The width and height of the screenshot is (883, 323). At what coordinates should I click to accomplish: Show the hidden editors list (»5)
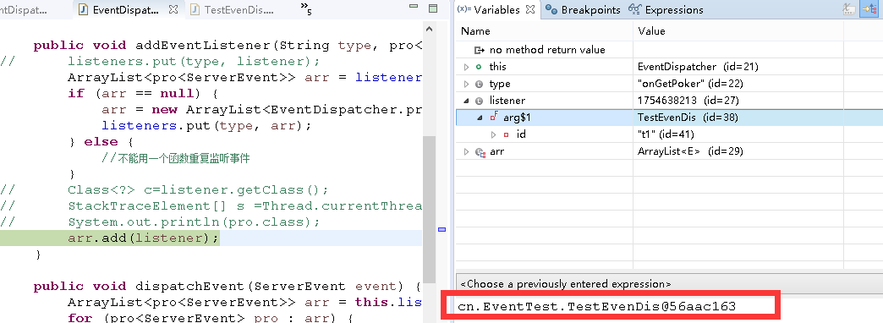(306, 8)
